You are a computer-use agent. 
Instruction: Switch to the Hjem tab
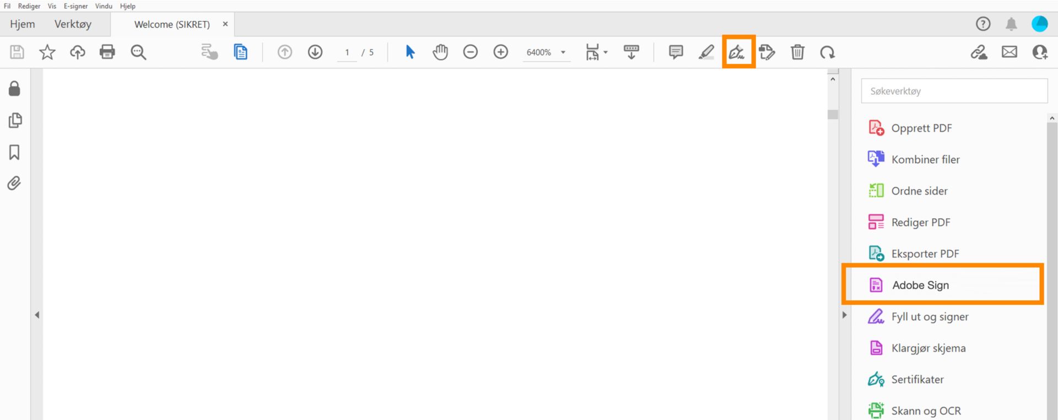click(23, 24)
